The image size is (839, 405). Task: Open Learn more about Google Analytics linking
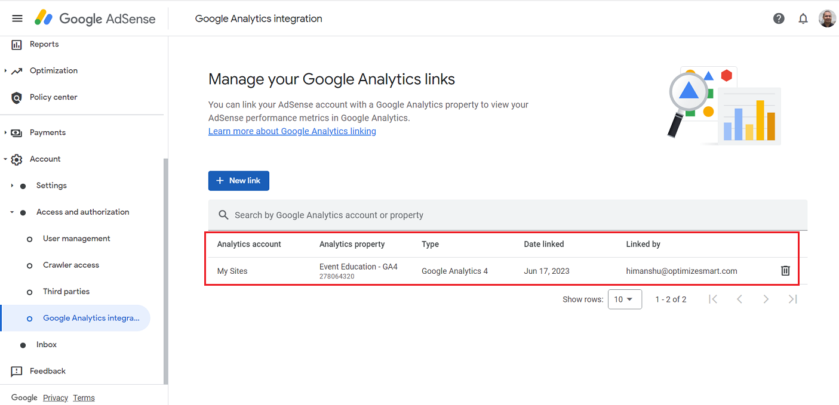[x=292, y=131]
